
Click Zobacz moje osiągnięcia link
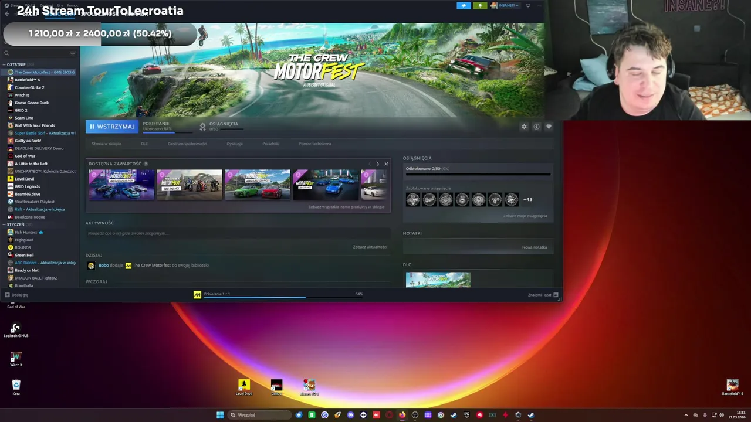point(525,216)
